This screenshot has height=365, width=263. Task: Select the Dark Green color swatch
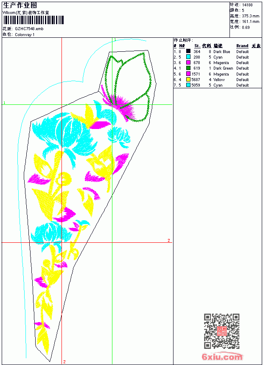pos(188,68)
